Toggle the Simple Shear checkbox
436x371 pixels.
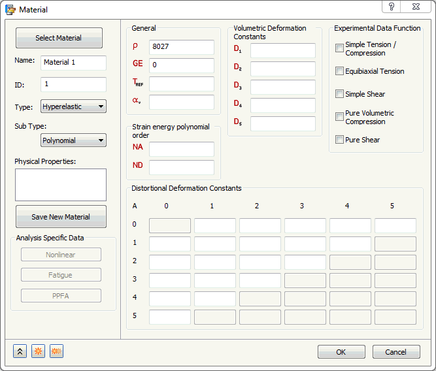point(339,94)
